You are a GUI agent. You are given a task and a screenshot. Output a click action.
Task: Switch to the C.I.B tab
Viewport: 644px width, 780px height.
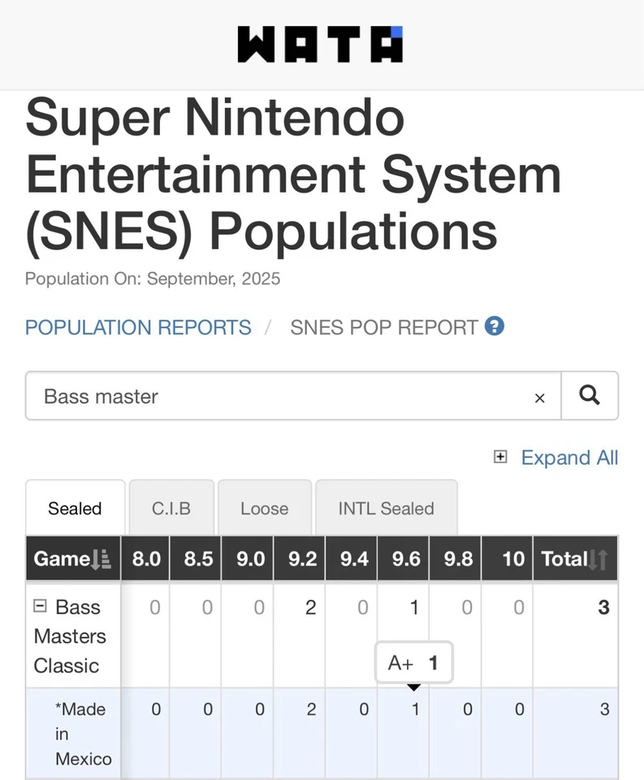pyautogui.click(x=171, y=509)
